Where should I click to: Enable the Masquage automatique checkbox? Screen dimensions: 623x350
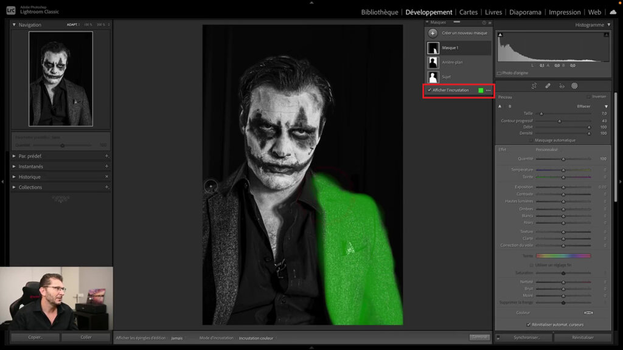tap(532, 140)
